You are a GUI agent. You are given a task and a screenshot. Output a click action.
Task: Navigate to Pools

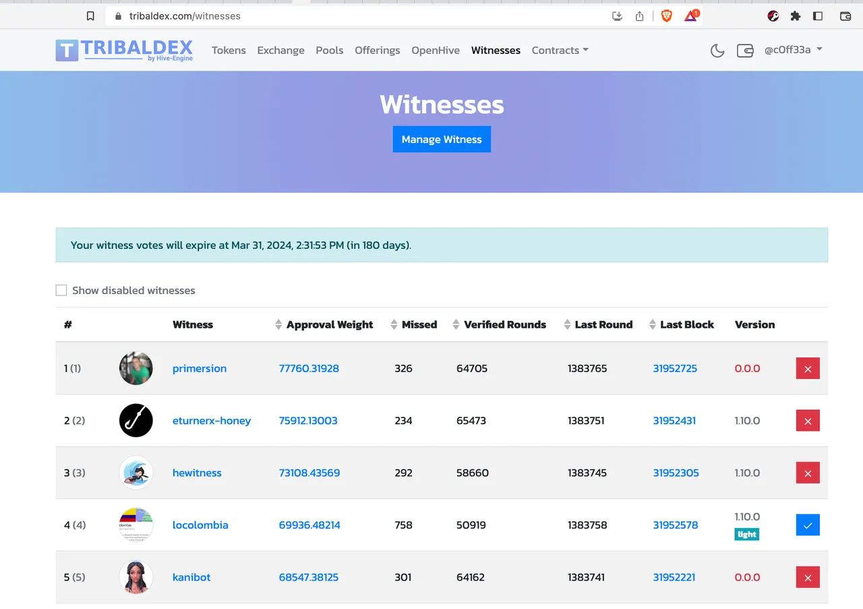pos(330,51)
